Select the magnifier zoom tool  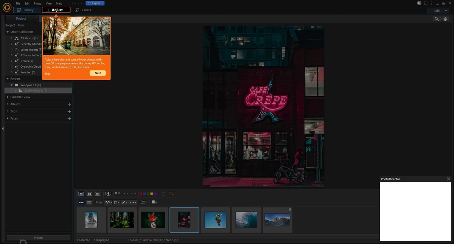click(437, 19)
